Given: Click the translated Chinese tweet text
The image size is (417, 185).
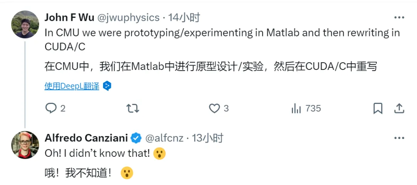Looking at the screenshot, I should [x=210, y=66].
